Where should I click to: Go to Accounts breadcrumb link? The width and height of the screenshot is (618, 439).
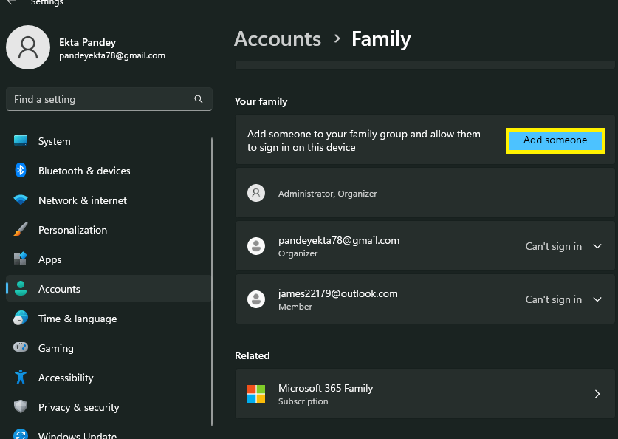point(278,39)
